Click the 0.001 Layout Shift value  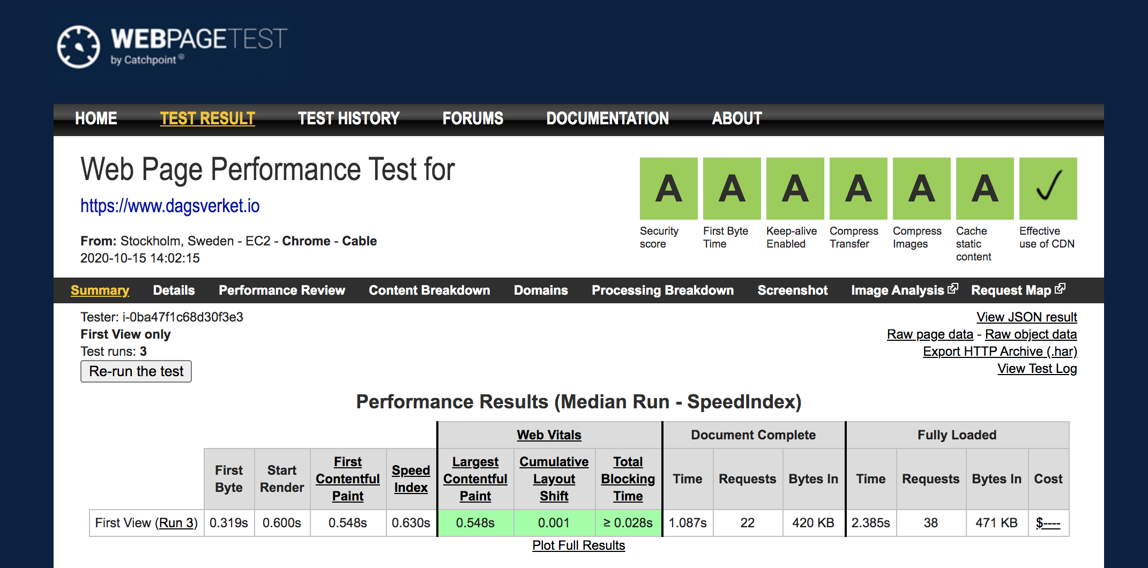554,523
